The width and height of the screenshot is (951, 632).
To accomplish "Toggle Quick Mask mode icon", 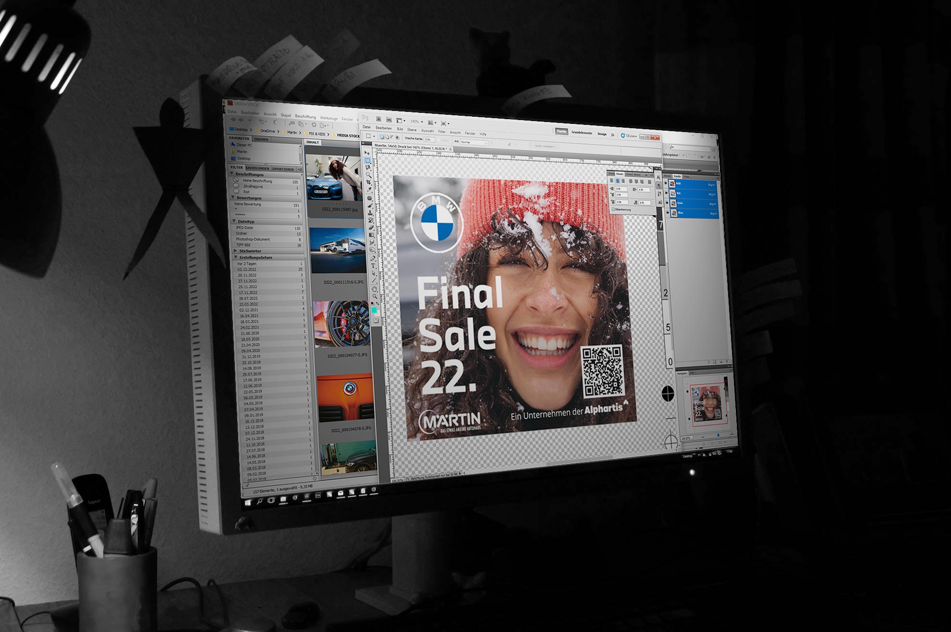I will 376,320.
